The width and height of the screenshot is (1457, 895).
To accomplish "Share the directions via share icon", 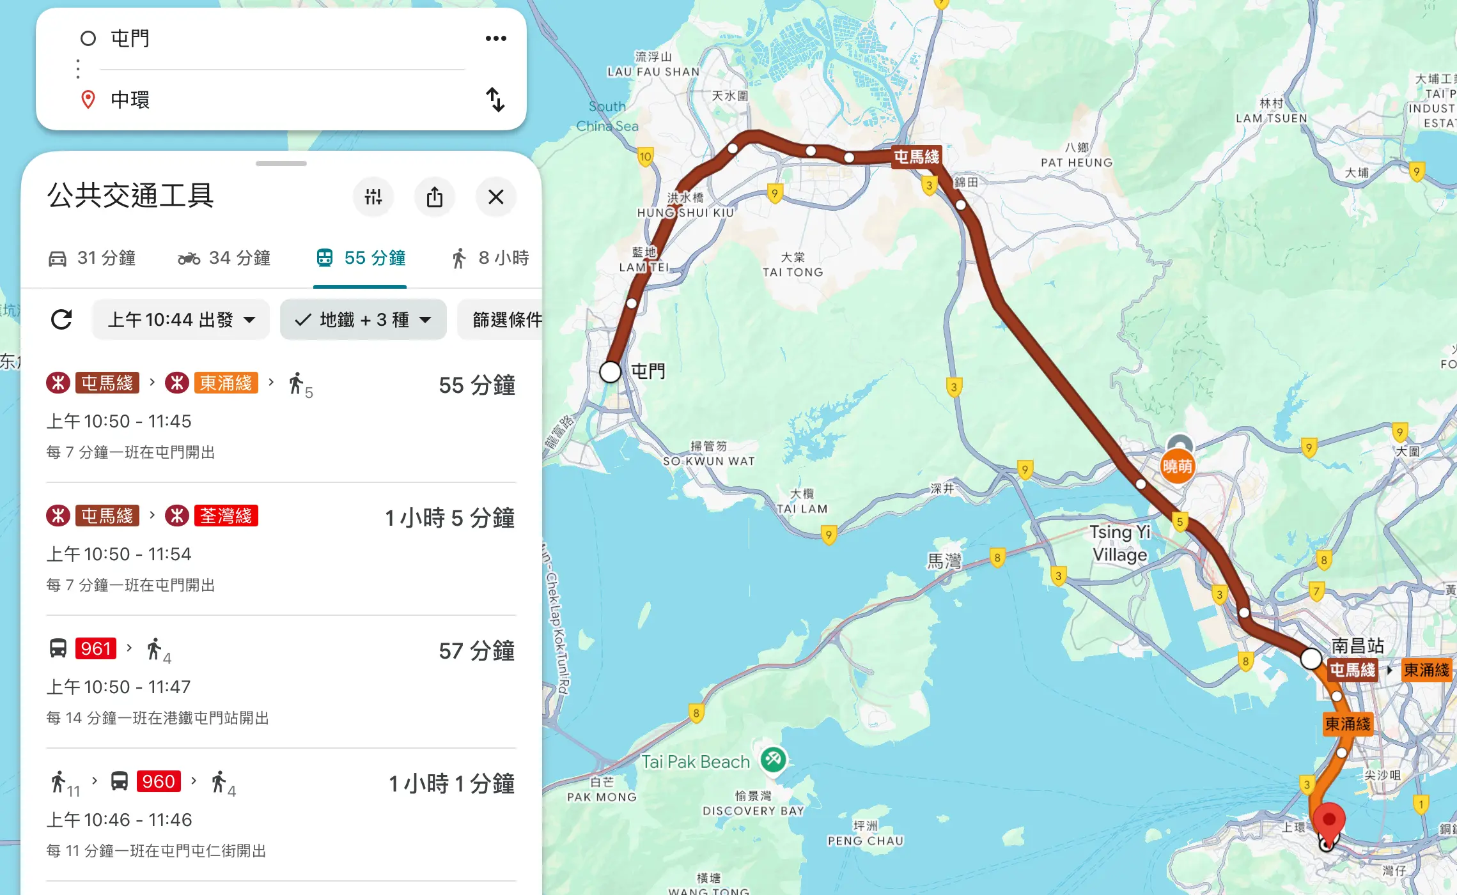I will [x=435, y=197].
